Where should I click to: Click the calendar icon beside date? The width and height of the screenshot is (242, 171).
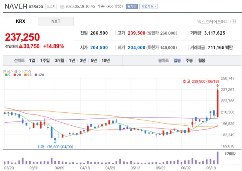(62, 7)
